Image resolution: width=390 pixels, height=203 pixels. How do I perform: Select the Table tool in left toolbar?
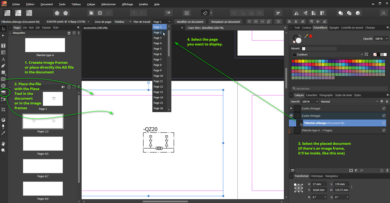pos(3,53)
